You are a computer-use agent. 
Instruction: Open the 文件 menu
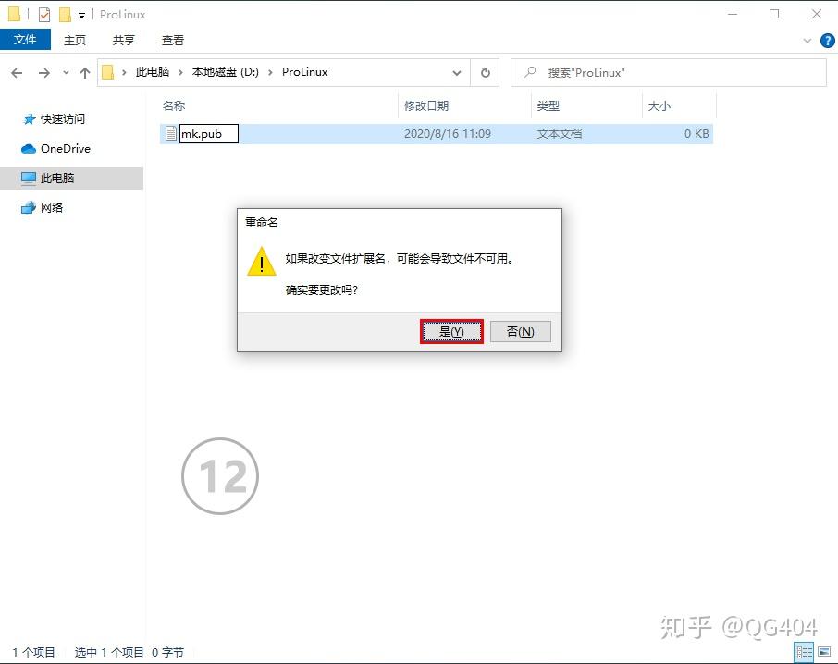pyautogui.click(x=25, y=40)
